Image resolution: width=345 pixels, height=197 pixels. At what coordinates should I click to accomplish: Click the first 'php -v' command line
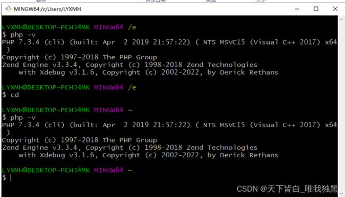point(19,35)
